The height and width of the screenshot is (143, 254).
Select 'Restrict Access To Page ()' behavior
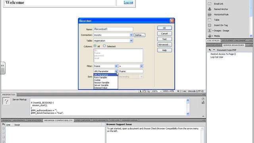click(223, 54)
